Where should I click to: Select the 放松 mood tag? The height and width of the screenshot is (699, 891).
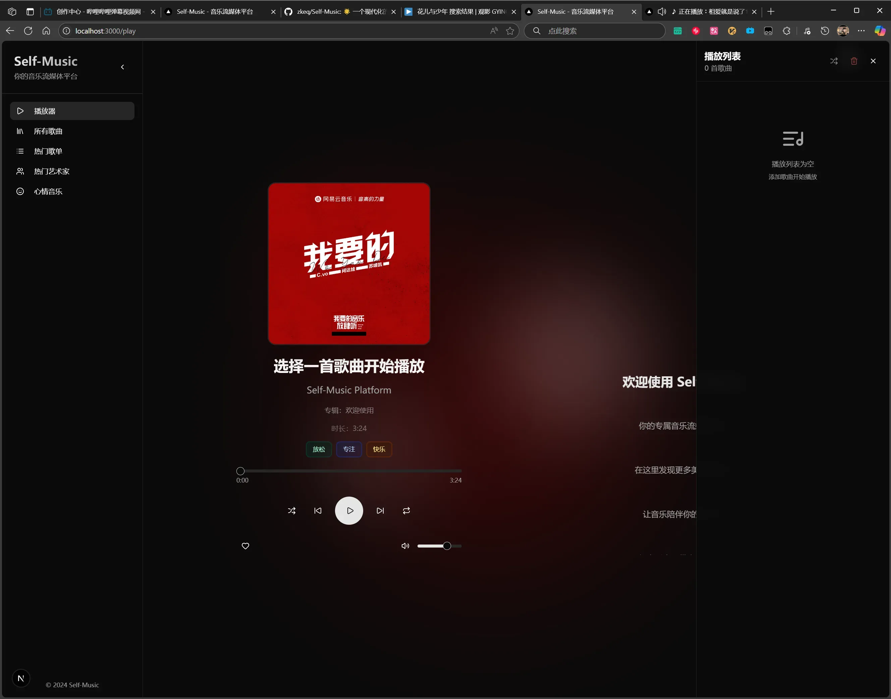(319, 449)
